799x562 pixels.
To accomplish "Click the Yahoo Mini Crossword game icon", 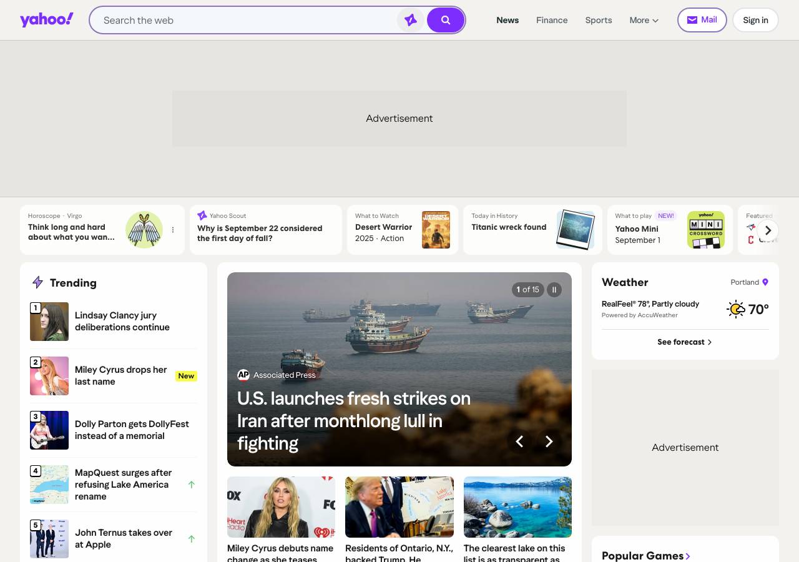I will pyautogui.click(x=706, y=230).
